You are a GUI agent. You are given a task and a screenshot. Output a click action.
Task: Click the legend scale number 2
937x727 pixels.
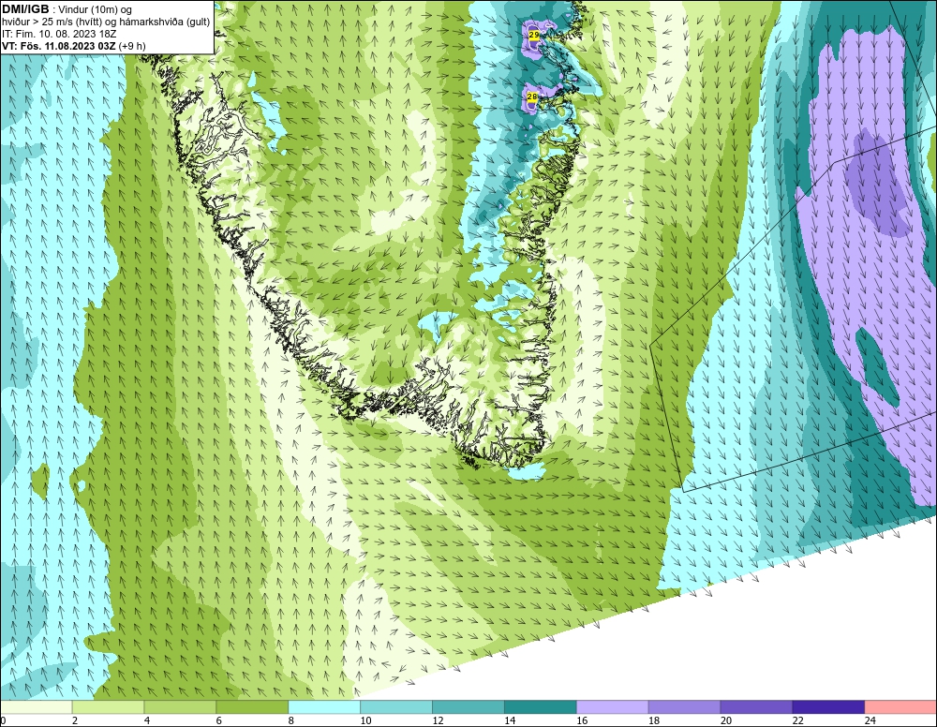(75, 720)
